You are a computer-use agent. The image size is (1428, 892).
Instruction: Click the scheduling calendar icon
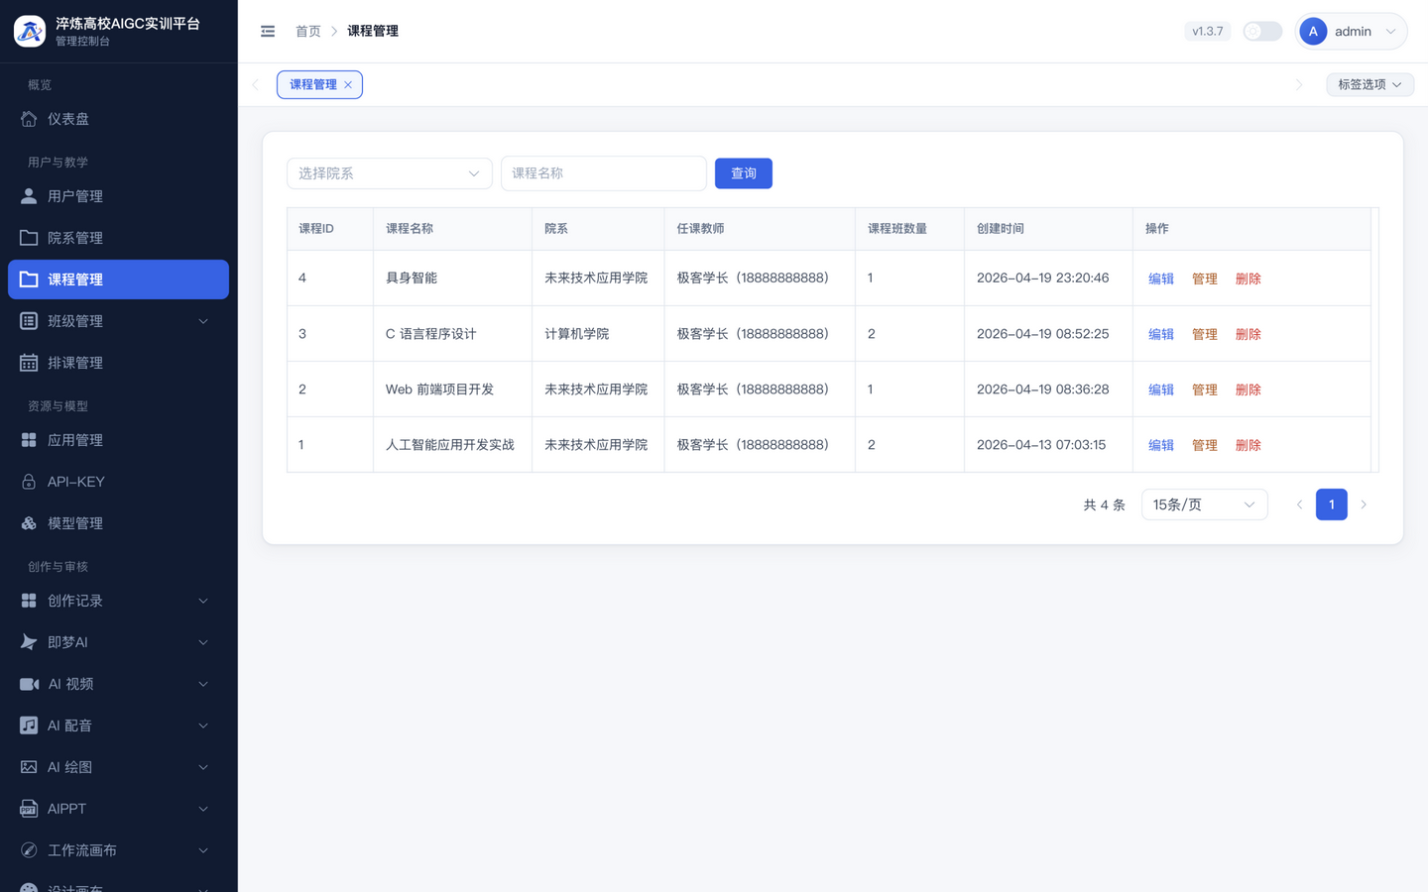pyautogui.click(x=29, y=363)
